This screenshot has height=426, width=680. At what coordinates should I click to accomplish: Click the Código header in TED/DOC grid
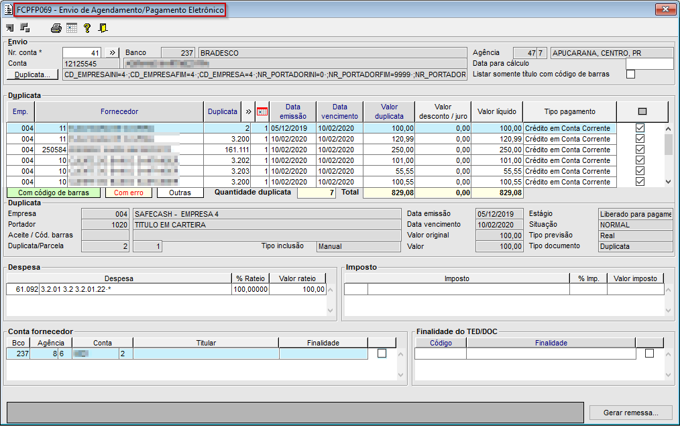point(441,343)
